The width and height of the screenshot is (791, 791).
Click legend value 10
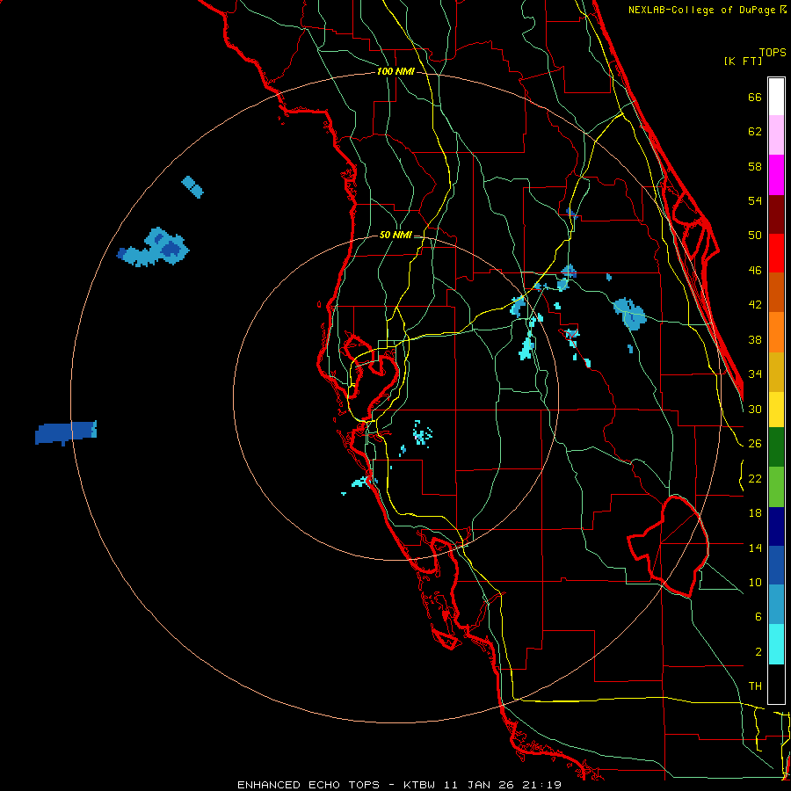[755, 582]
